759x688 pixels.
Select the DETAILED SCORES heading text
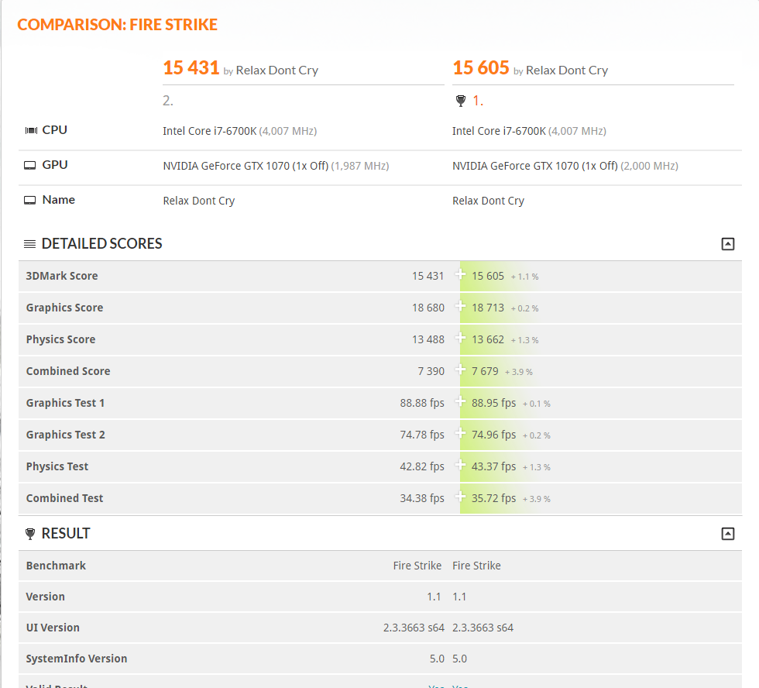(101, 243)
